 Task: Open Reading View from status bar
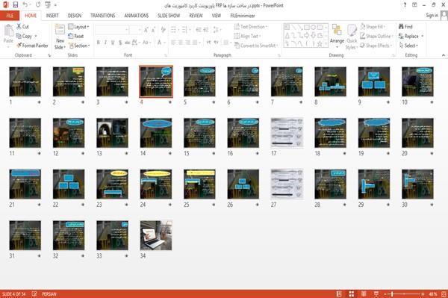(364, 294)
